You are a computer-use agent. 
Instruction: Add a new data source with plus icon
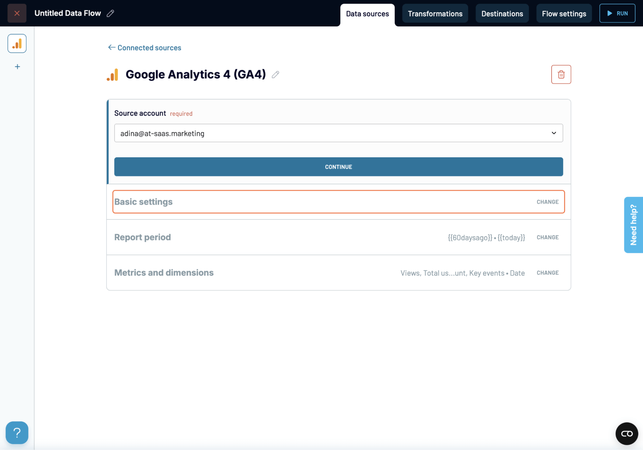[17, 66]
